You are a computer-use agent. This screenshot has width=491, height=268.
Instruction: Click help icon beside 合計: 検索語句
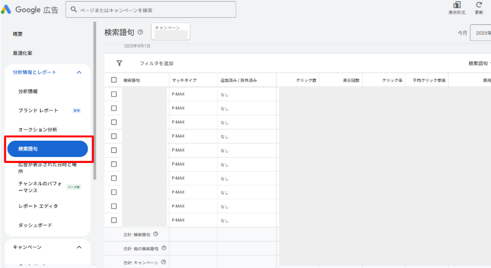click(155, 234)
